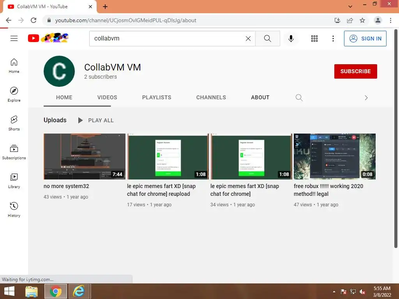Sign in to YouTube

coord(365,39)
